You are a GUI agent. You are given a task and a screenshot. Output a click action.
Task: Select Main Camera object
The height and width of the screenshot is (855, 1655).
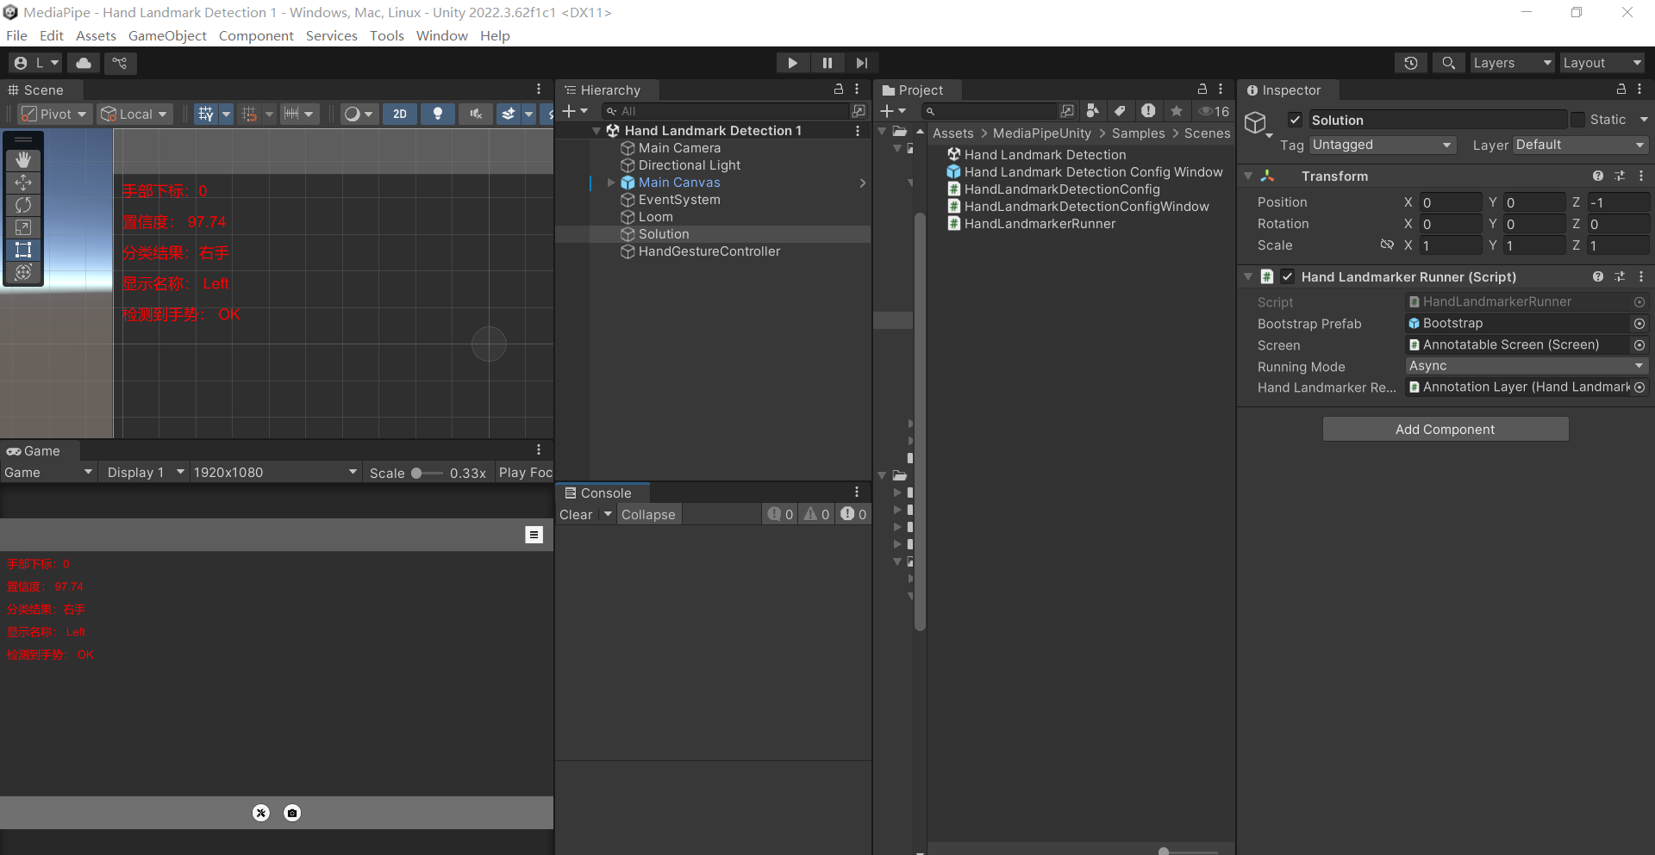[679, 148]
